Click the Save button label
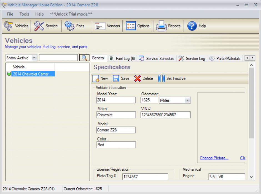 [x=125, y=78]
